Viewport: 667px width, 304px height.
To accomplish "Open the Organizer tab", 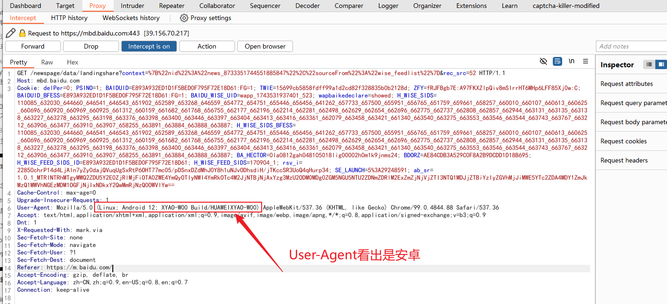I will [427, 6].
